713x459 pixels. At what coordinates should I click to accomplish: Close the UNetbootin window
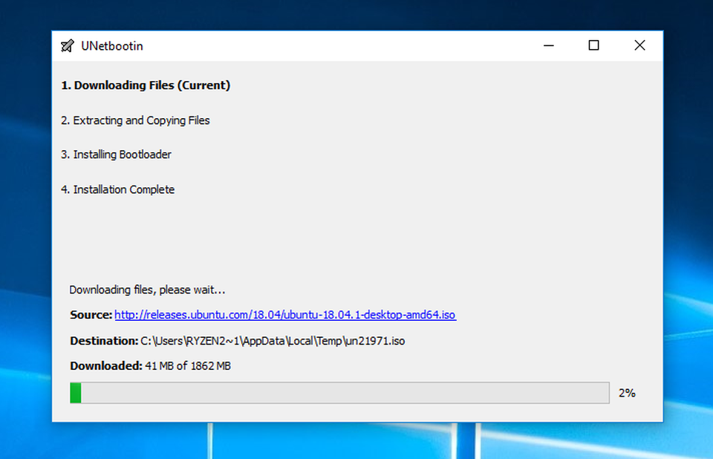(x=639, y=45)
